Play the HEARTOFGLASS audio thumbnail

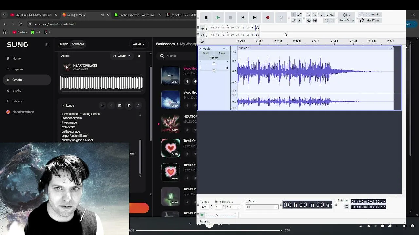point(67,67)
